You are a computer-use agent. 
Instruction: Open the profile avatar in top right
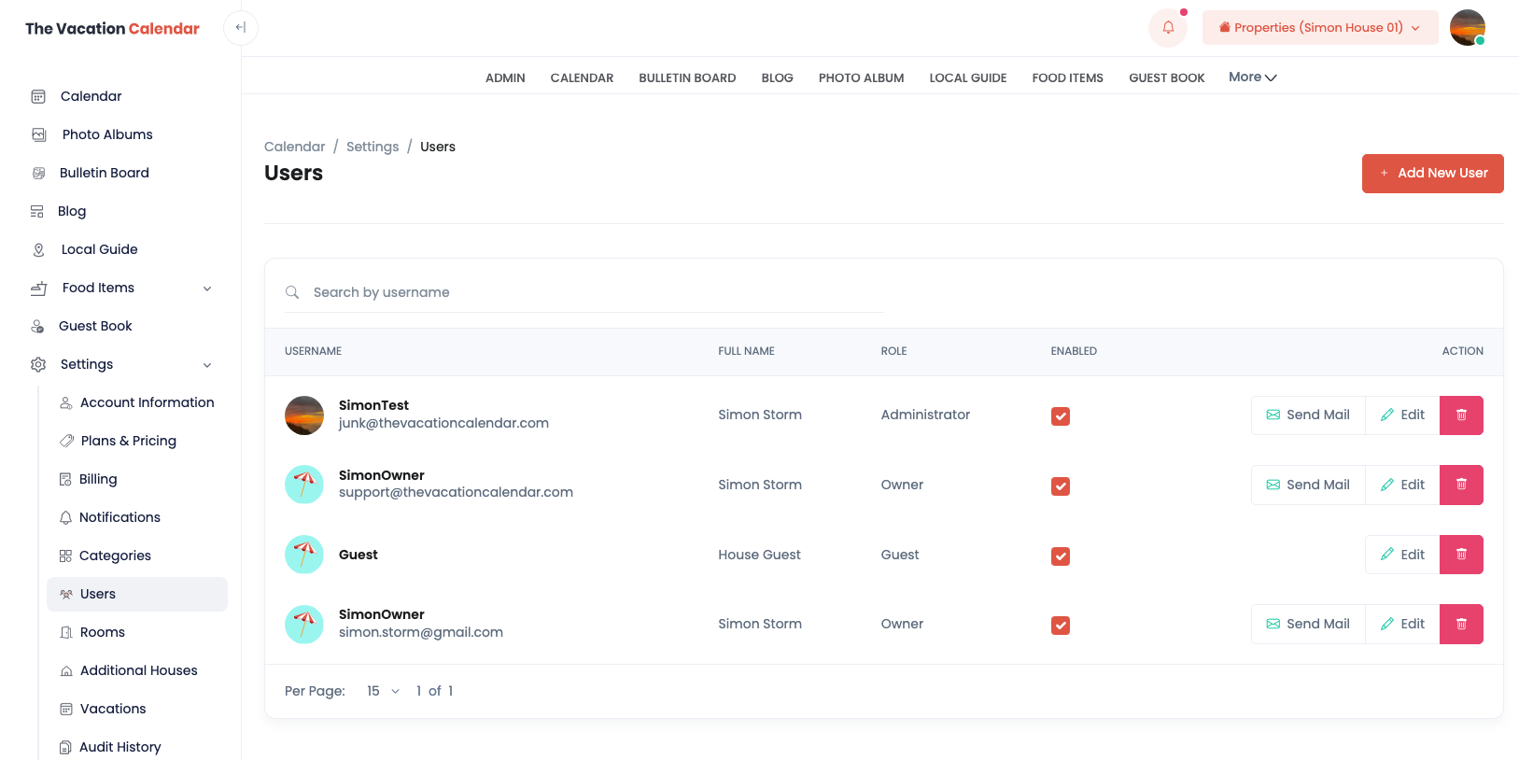coord(1467,28)
